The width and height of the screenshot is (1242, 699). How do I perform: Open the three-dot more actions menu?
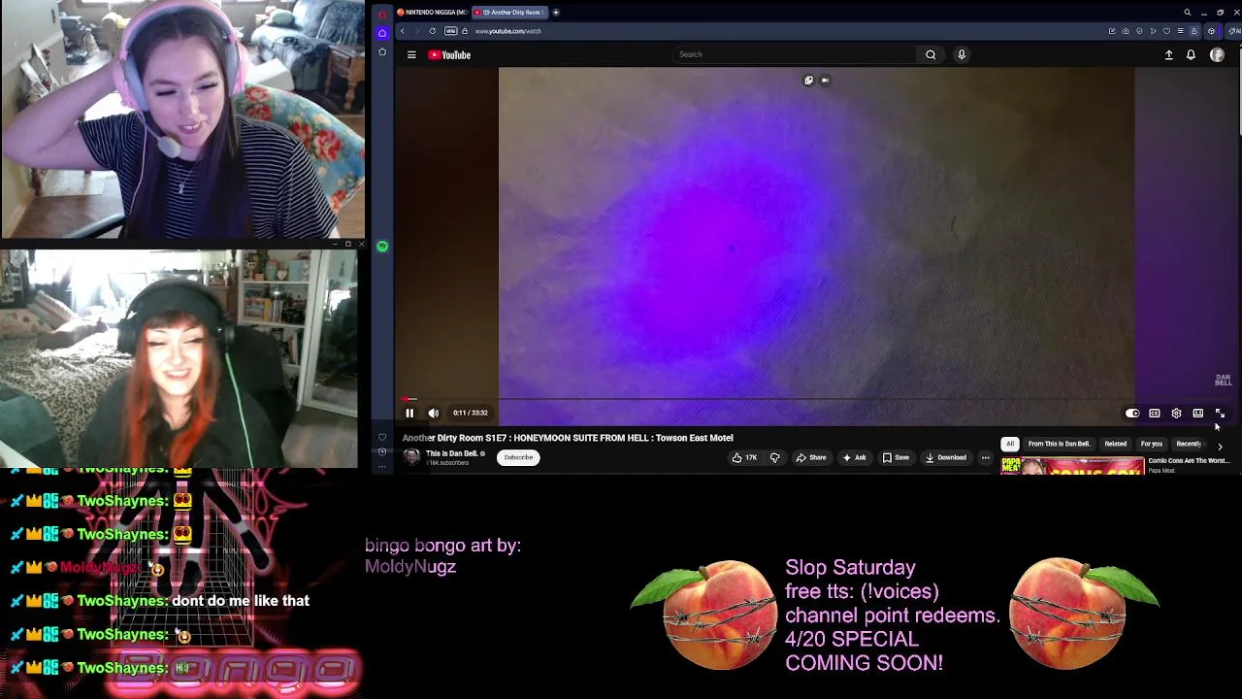(985, 457)
